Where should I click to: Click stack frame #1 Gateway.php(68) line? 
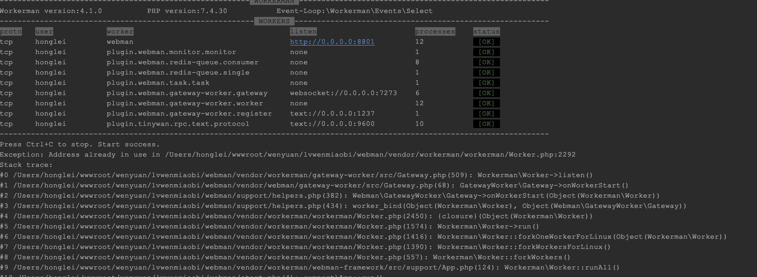314,186
